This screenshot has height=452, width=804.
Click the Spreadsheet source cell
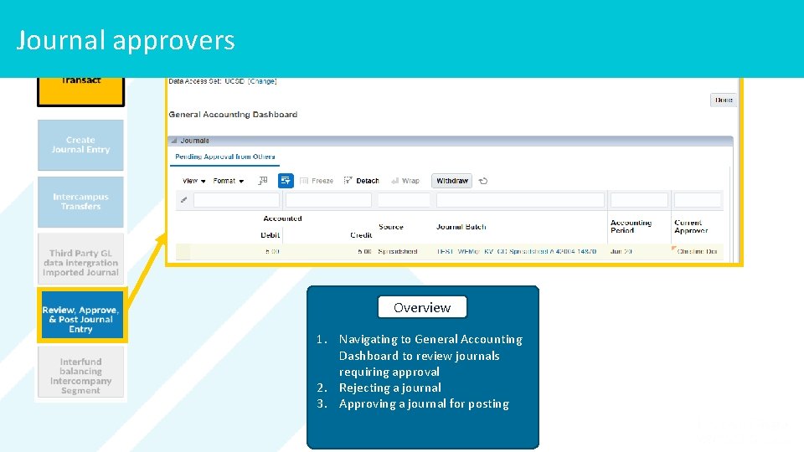[398, 252]
